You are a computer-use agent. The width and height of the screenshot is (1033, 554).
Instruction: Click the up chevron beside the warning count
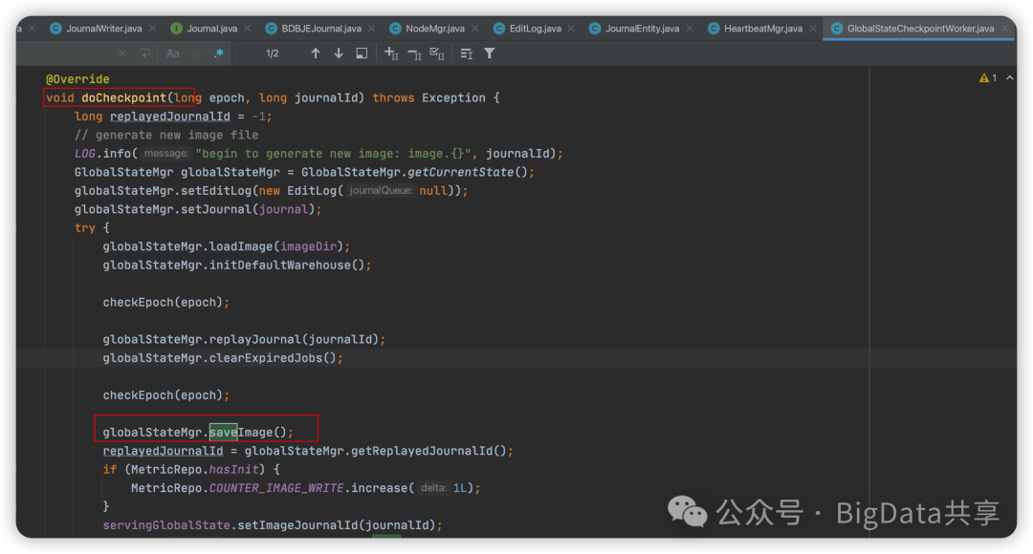(x=1009, y=77)
